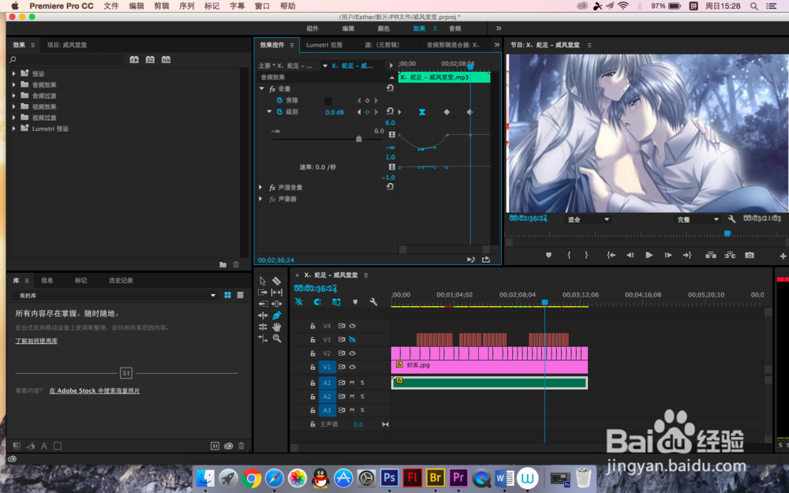Click Program monitor playhead on scrubber
This screenshot has width=789, height=493.
click(x=727, y=233)
